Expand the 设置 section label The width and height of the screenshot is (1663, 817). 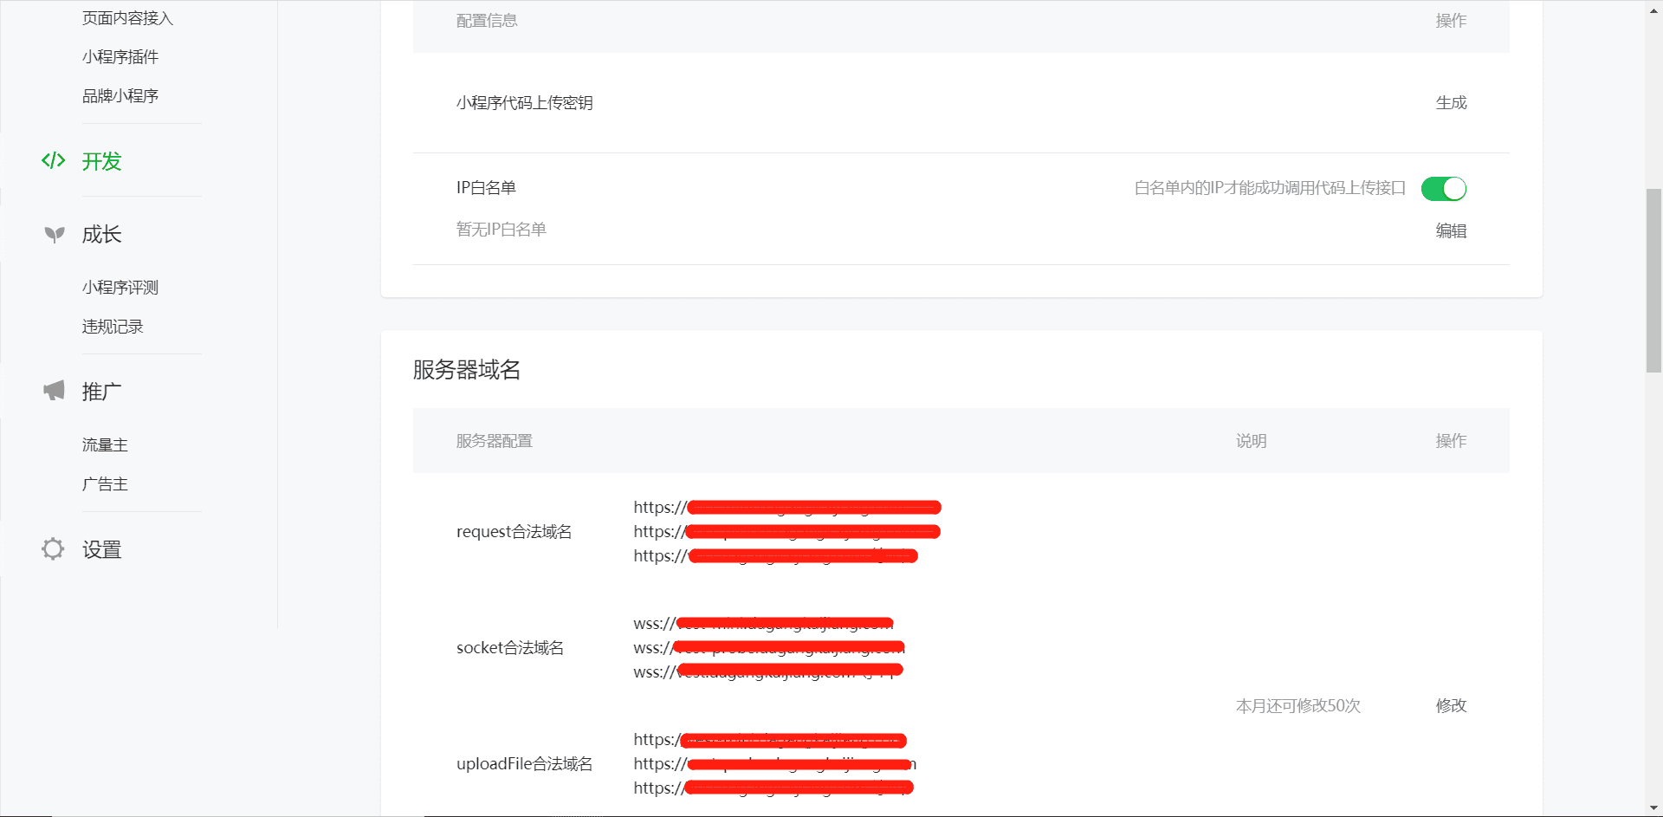coord(101,550)
